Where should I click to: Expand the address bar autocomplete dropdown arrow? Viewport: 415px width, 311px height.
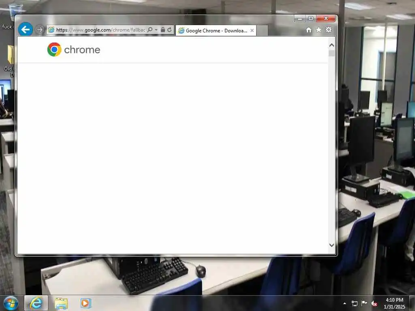156,30
